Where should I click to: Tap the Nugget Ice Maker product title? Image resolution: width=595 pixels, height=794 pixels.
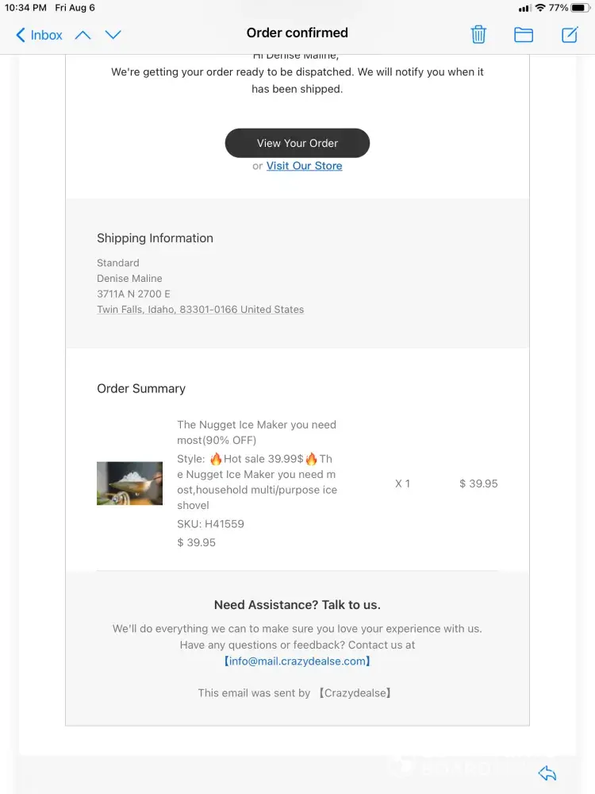coord(256,432)
